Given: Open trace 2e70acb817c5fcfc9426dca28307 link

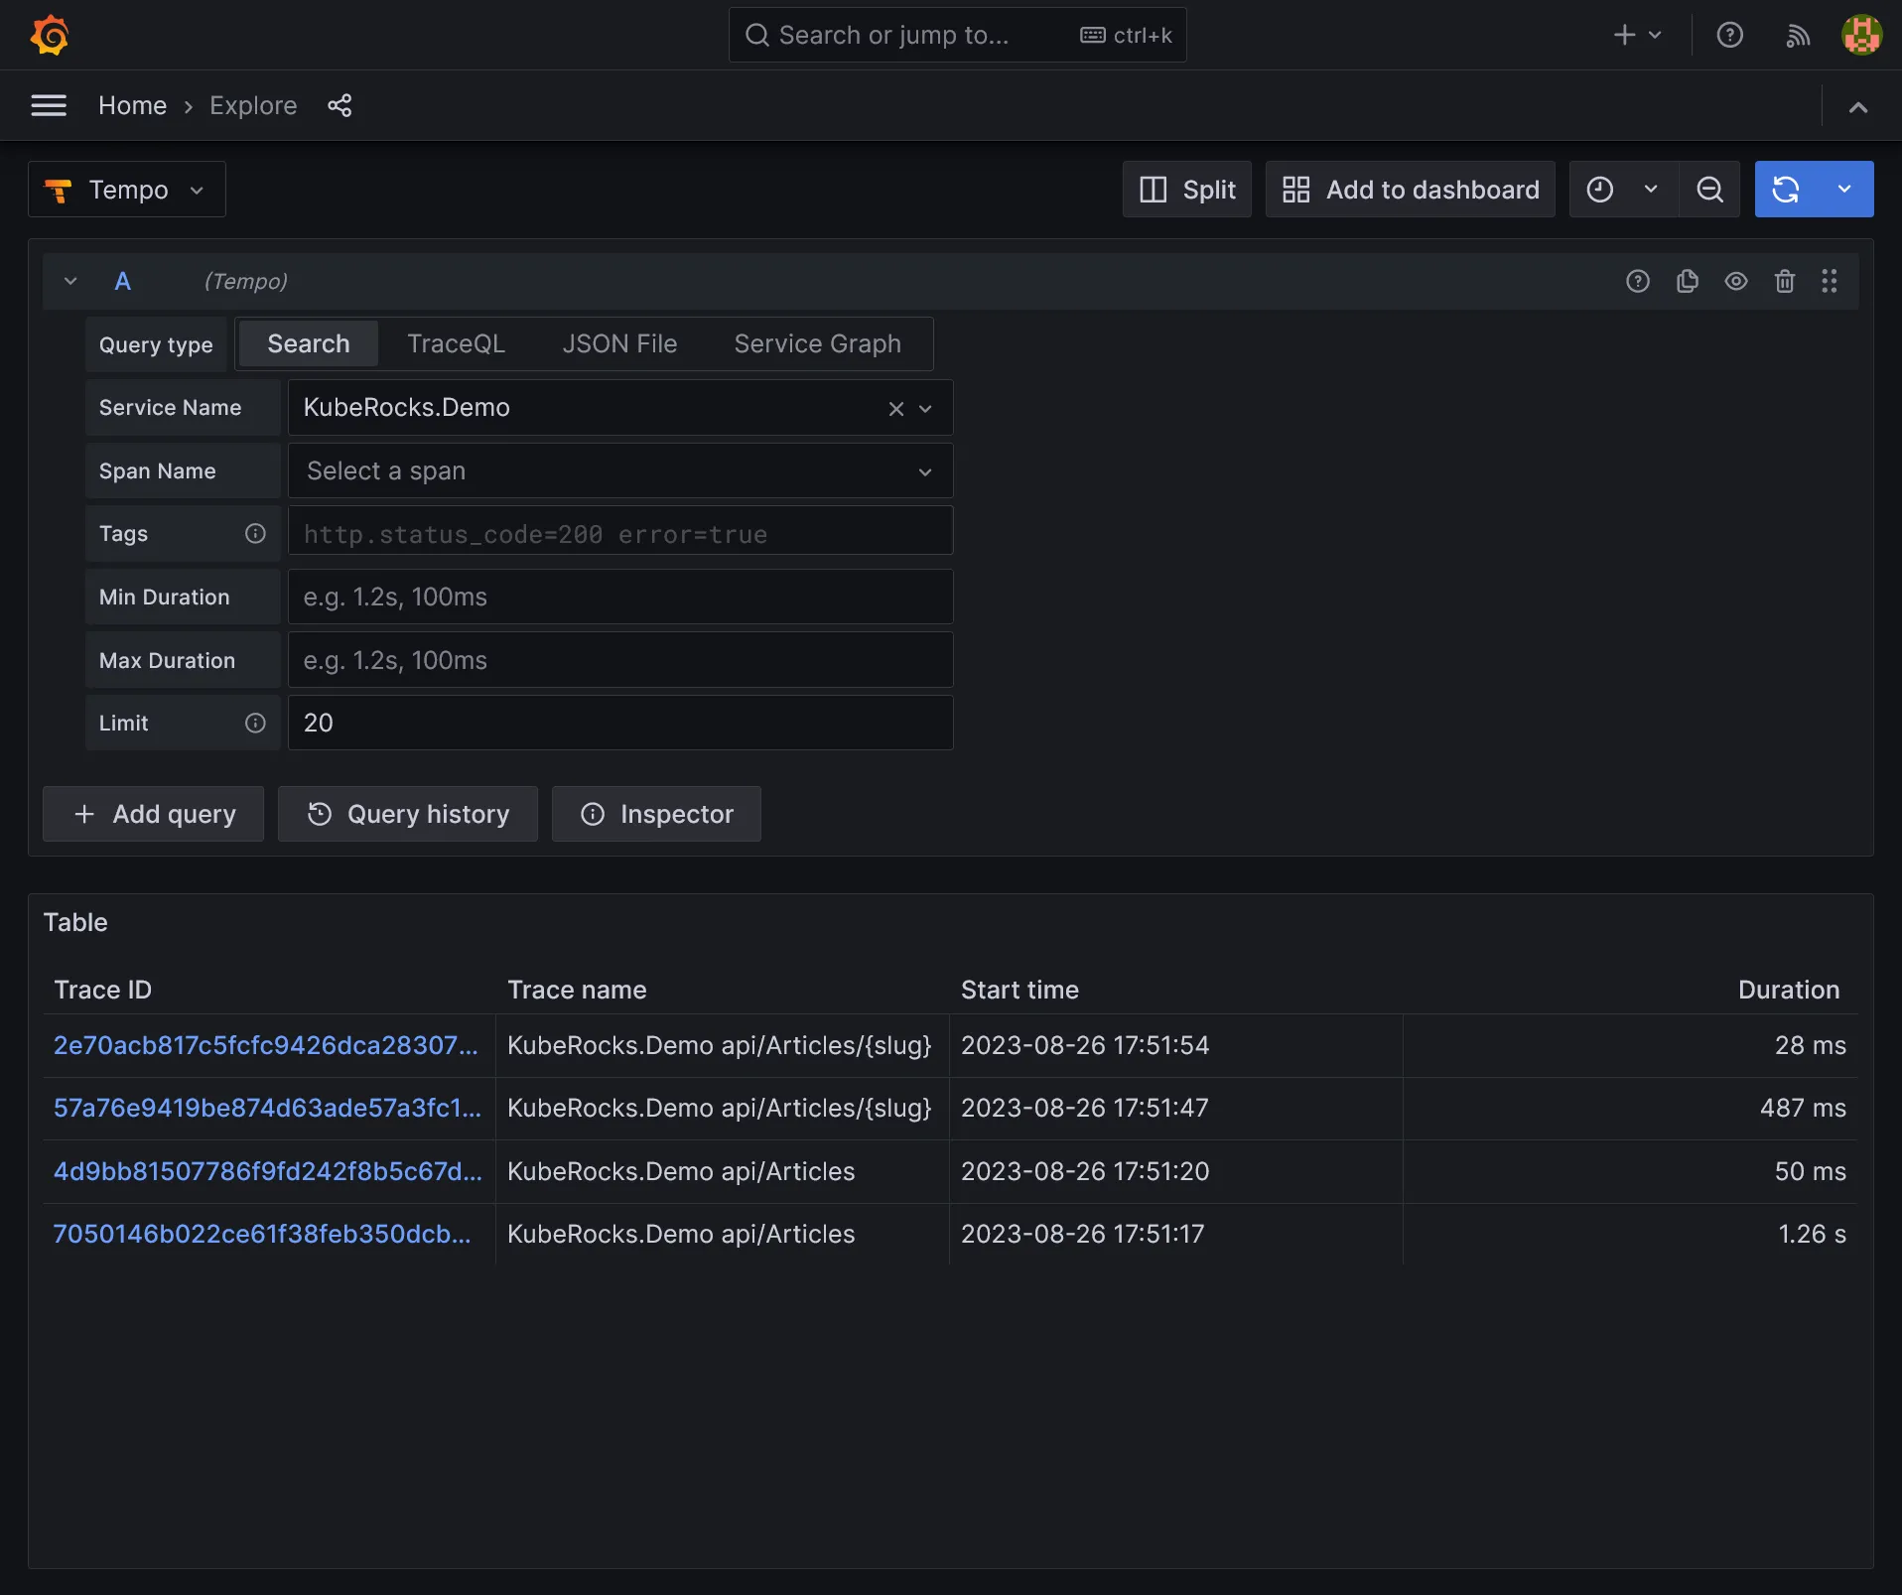Looking at the screenshot, I should tap(265, 1045).
